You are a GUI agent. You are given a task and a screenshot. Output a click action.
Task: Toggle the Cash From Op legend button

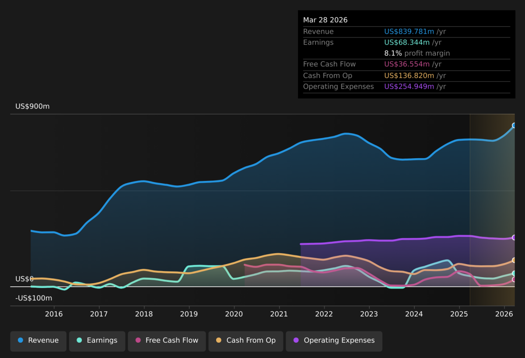click(245, 341)
